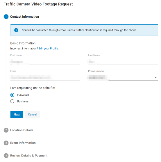
Task: Click the Next button
Action: pos(17,115)
